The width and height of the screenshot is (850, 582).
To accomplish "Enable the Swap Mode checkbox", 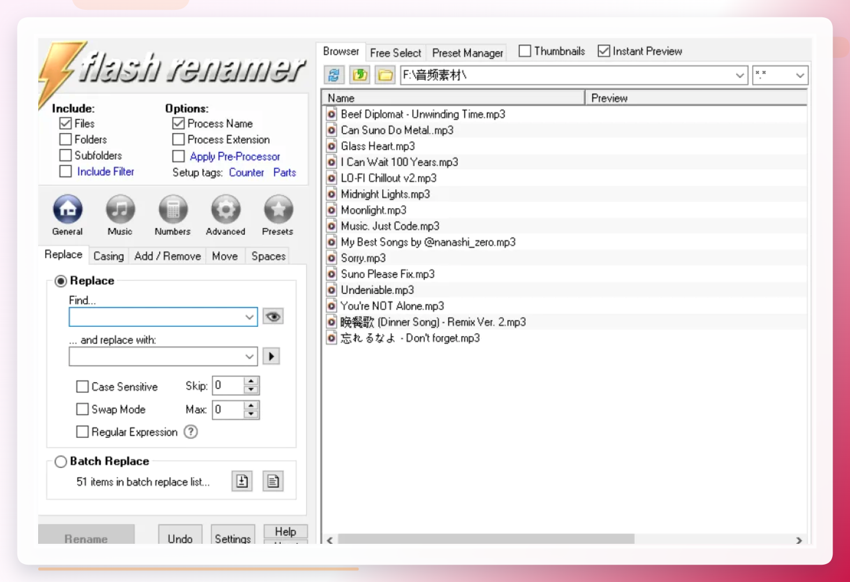I will pos(82,409).
